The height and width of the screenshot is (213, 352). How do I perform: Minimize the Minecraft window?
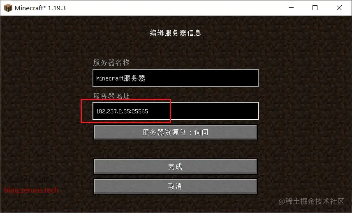coord(291,8)
